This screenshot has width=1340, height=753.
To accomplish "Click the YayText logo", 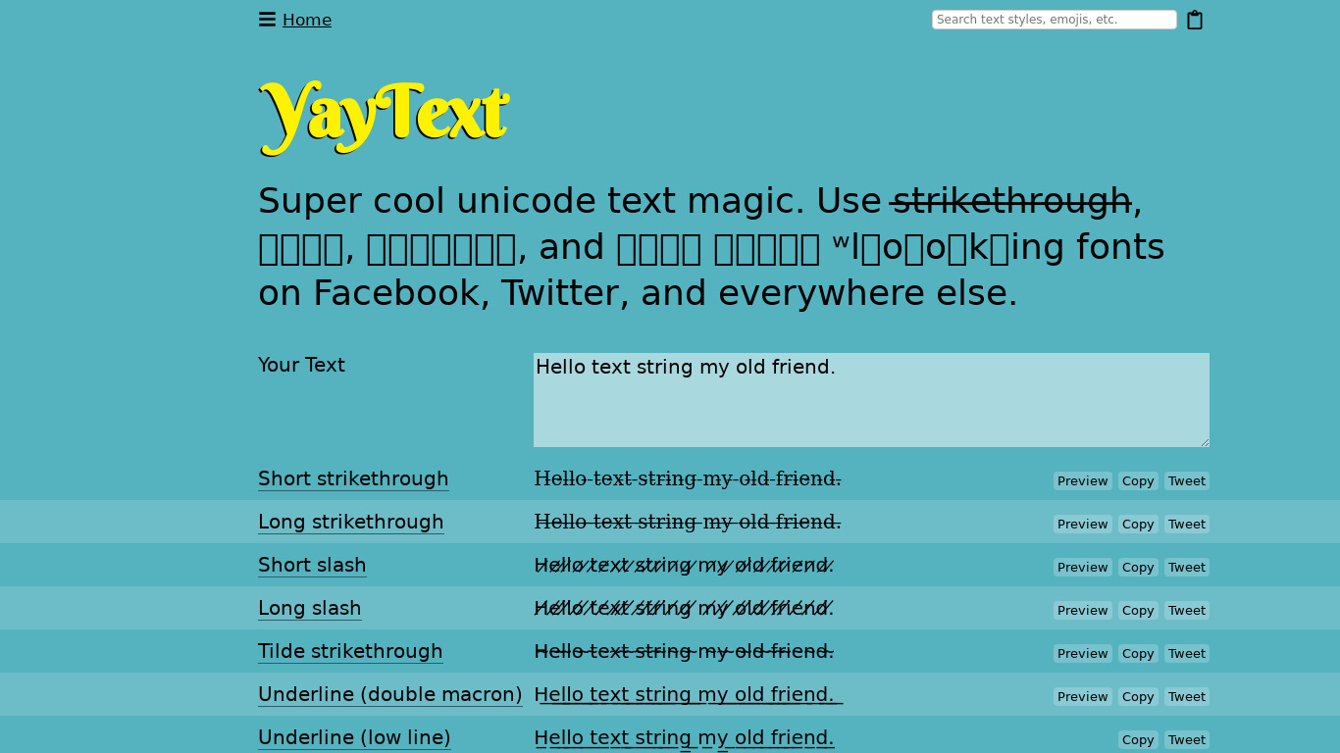I will 384,117.
